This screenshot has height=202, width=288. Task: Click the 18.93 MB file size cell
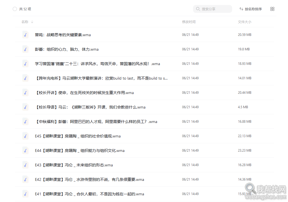(244, 64)
